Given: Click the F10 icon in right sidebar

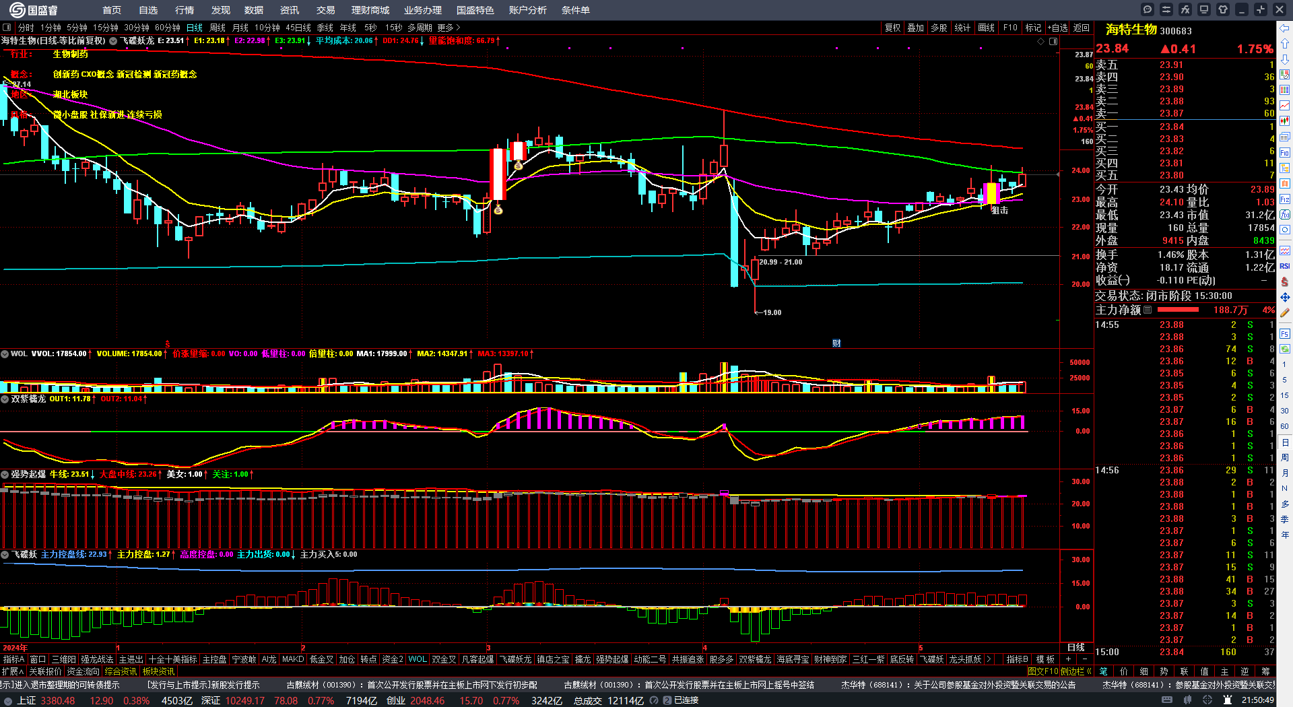Looking at the screenshot, I should pyautogui.click(x=1285, y=152).
